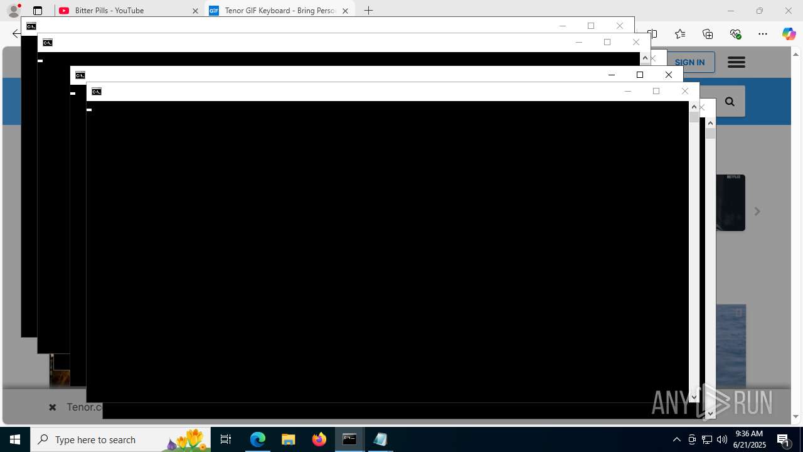The width and height of the screenshot is (803, 452).
Task: Click front console scrollbar up arrow
Action: (694, 107)
